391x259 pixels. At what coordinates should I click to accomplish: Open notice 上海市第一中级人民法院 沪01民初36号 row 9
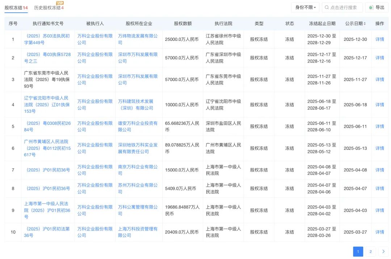47,211
